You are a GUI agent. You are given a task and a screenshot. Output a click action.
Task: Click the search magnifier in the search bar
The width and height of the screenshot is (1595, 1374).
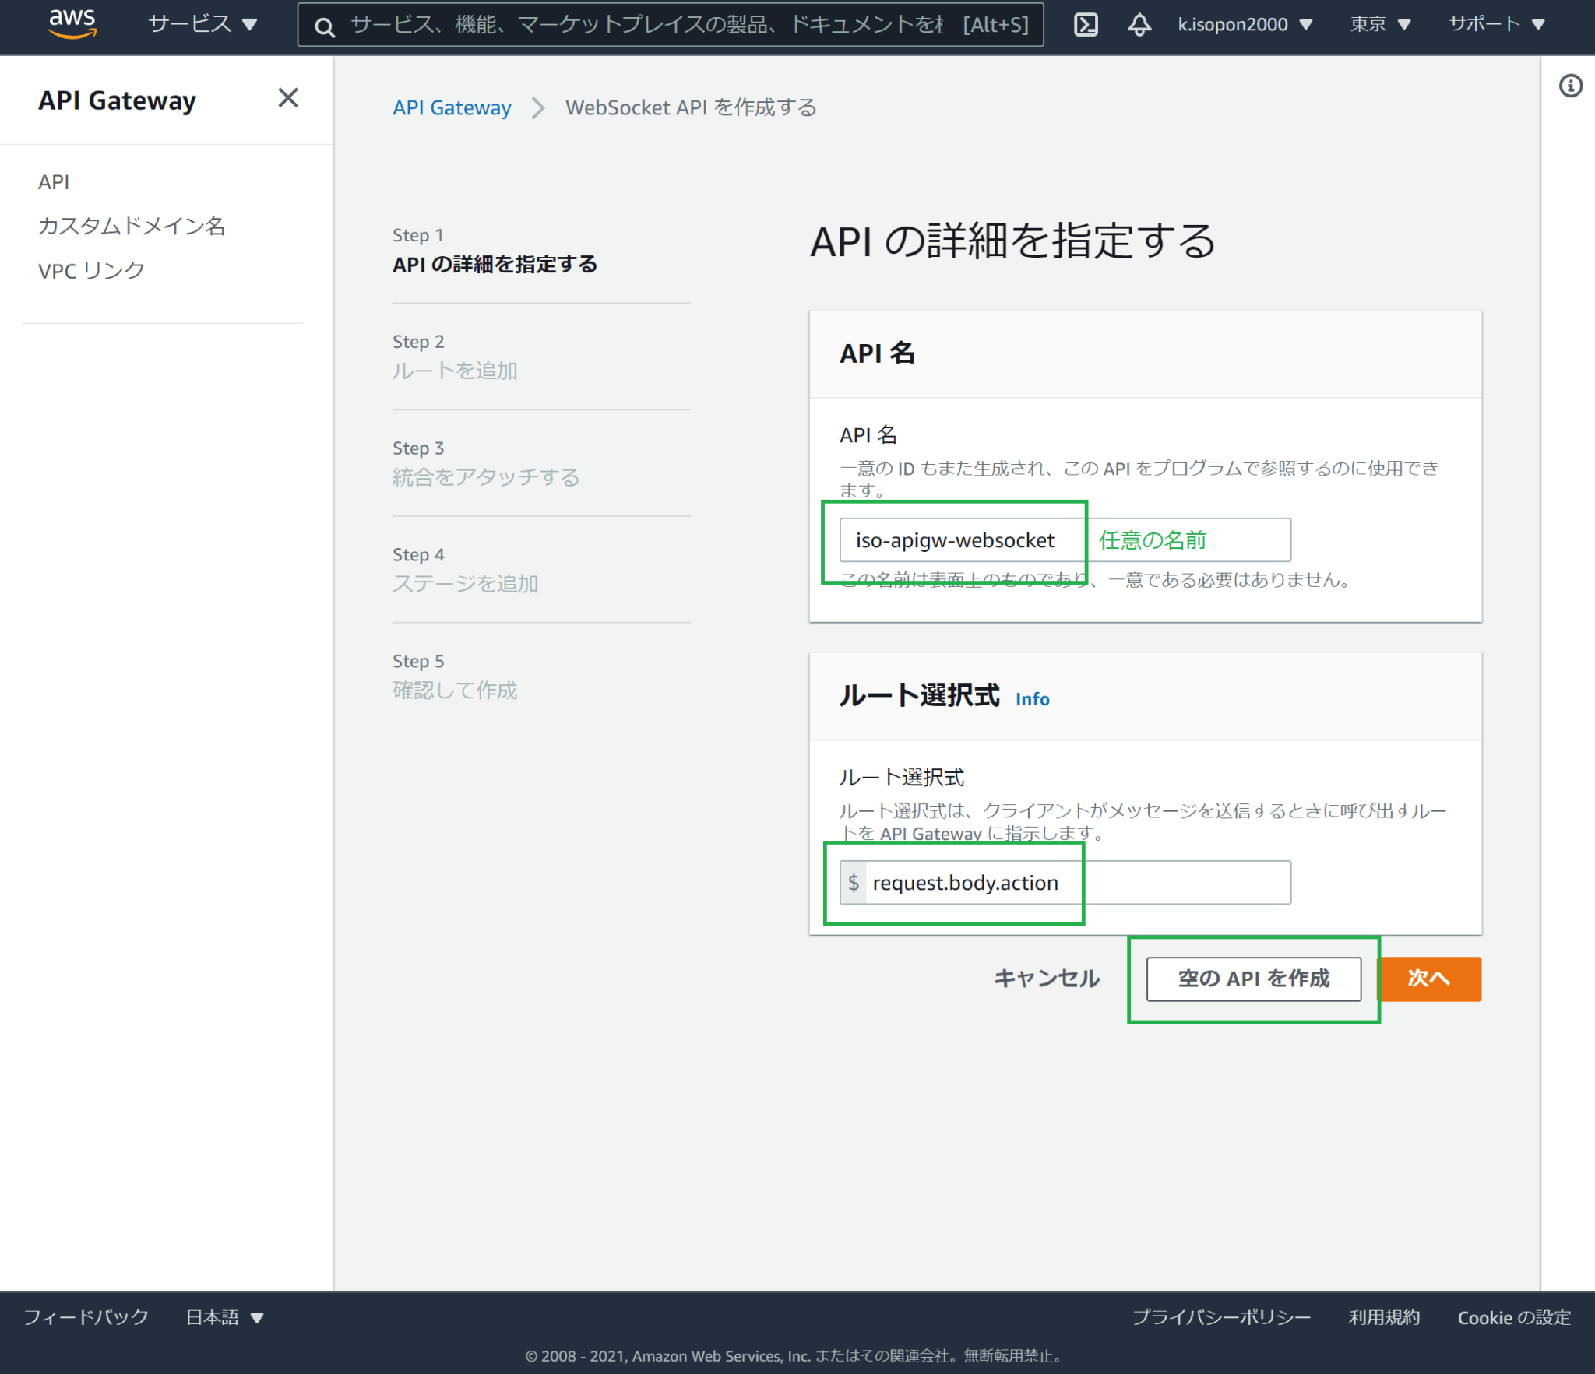(x=325, y=26)
